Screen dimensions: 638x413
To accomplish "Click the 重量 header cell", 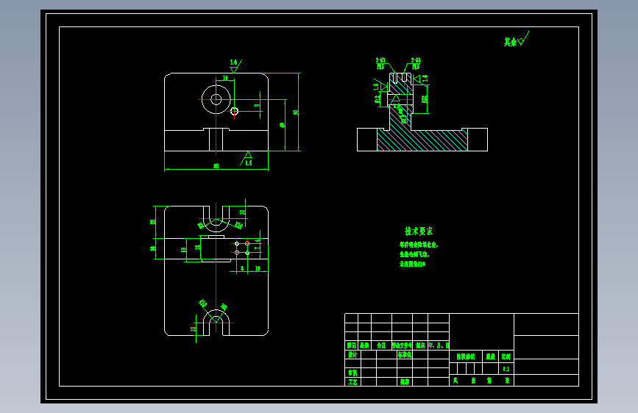I will coord(490,356).
